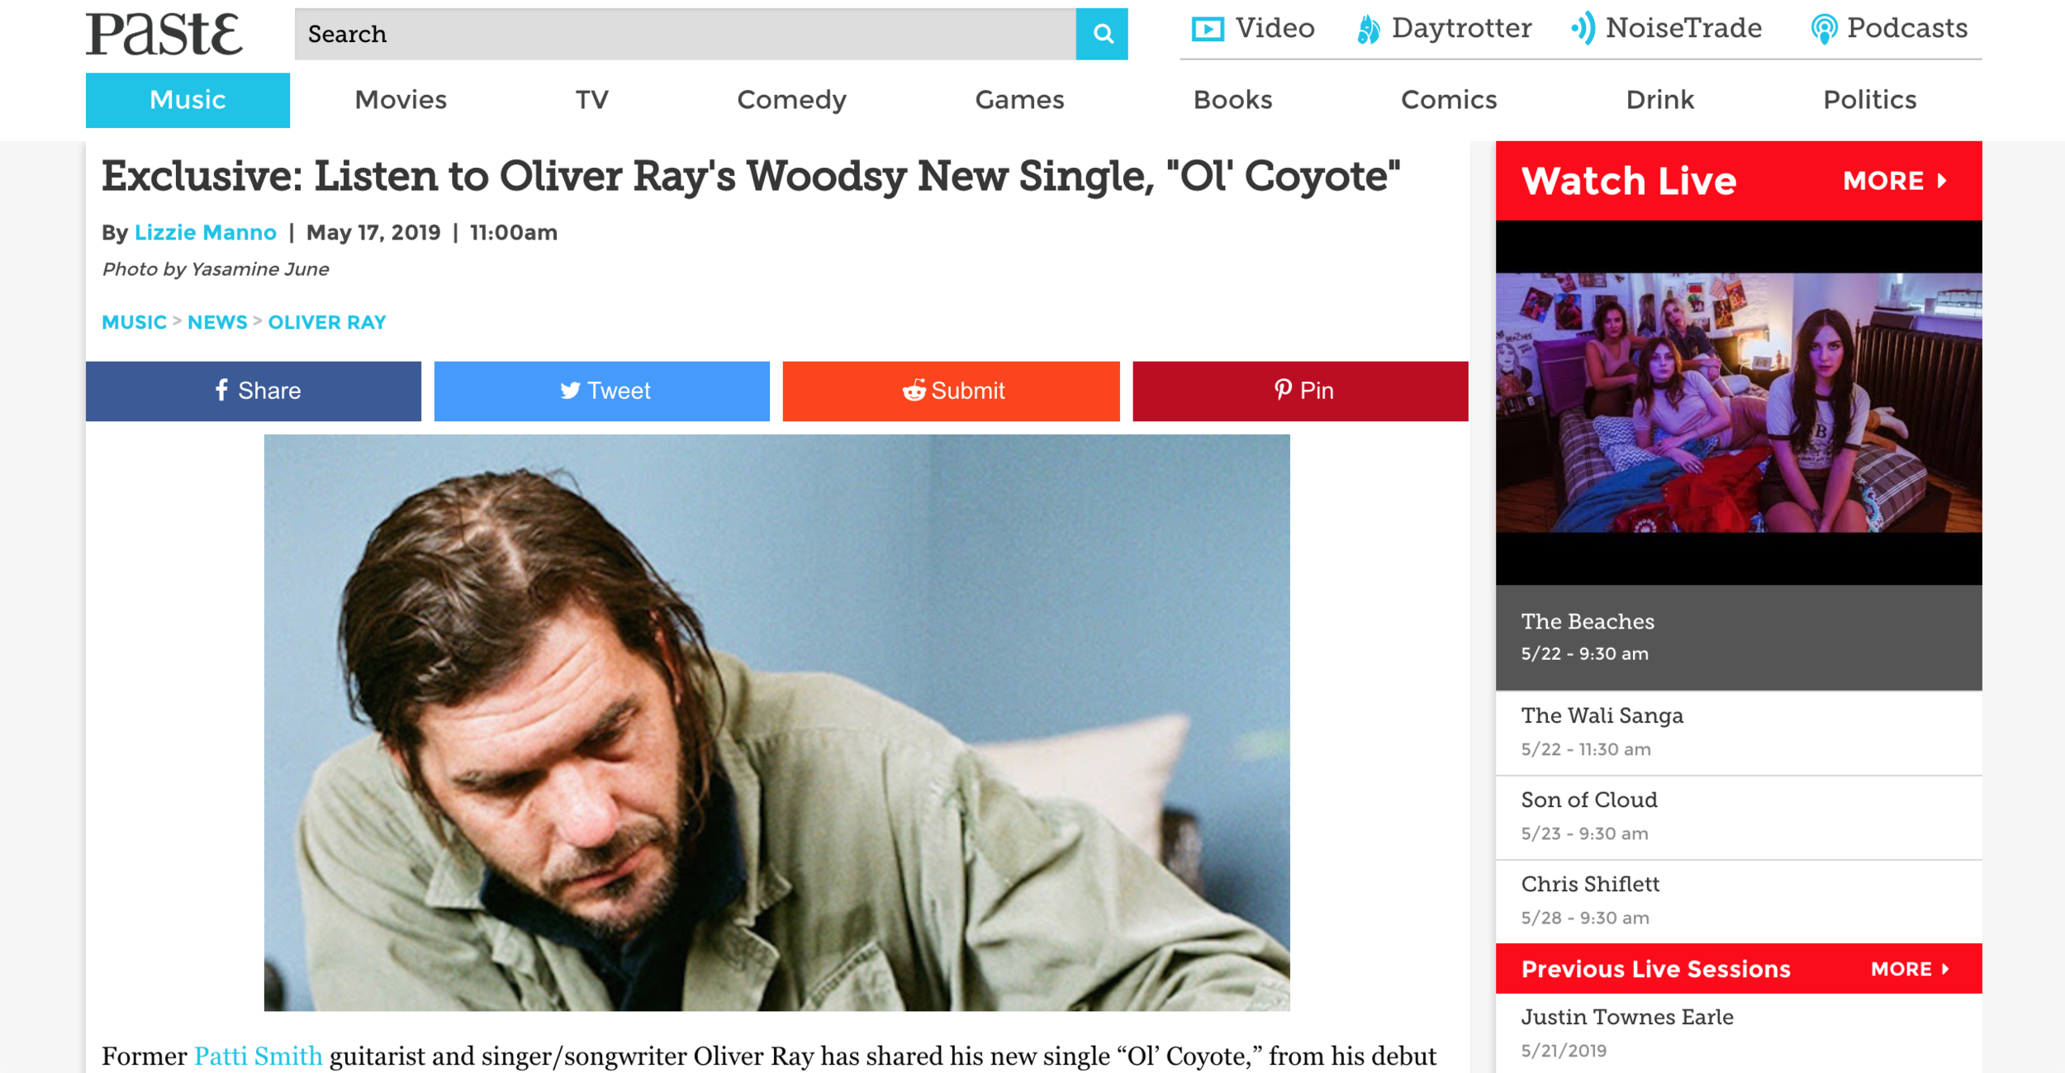Viewport: 2065px width, 1073px height.
Task: Switch to the Movies tab
Action: click(x=401, y=100)
